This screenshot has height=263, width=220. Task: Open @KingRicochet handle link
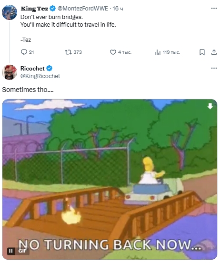(40, 76)
